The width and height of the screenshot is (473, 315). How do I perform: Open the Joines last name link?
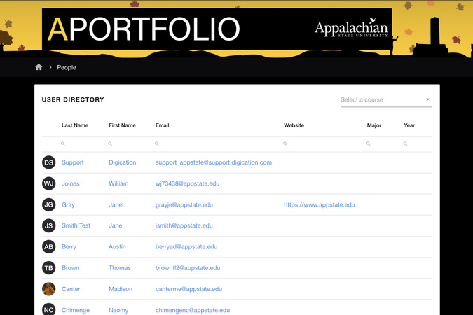click(70, 183)
